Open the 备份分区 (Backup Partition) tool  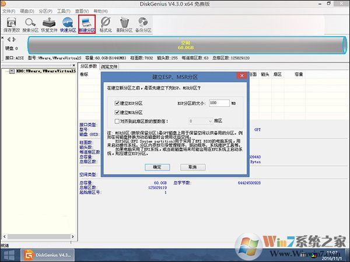(x=143, y=24)
